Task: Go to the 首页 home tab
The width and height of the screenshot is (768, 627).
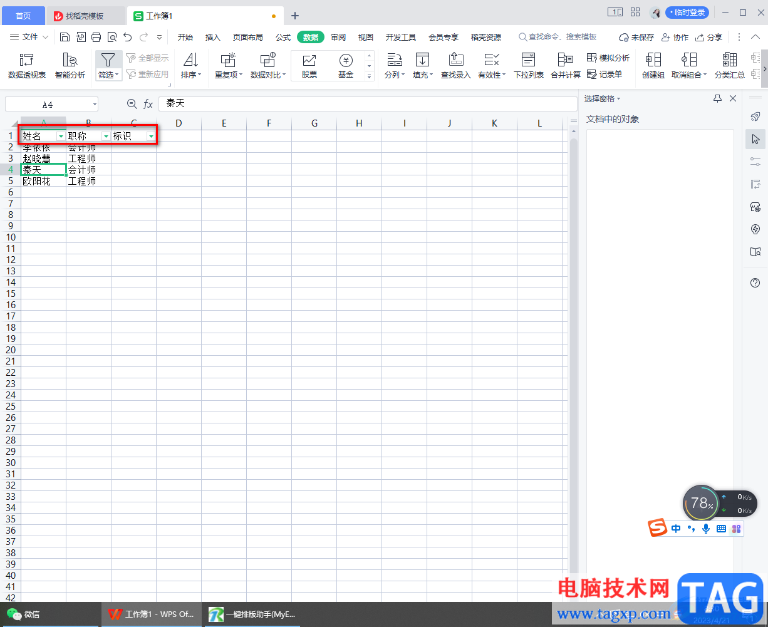Action: tap(23, 16)
